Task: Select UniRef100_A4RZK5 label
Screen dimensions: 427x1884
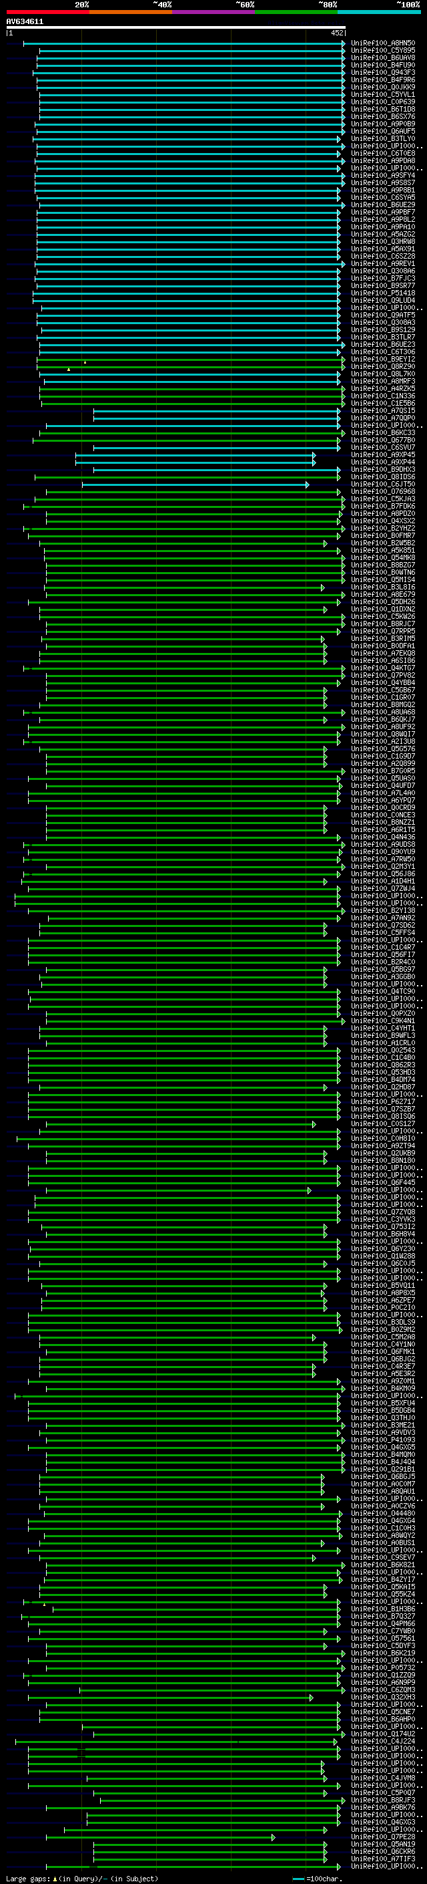Action: pyautogui.click(x=383, y=388)
